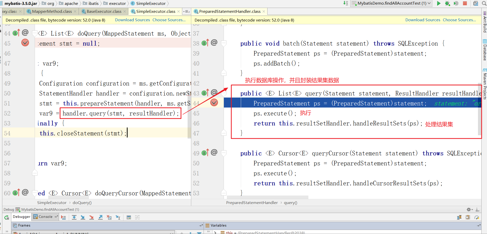Select the PreparedStatementHandler.class tab
This screenshot has height=234, width=487.
point(230,12)
